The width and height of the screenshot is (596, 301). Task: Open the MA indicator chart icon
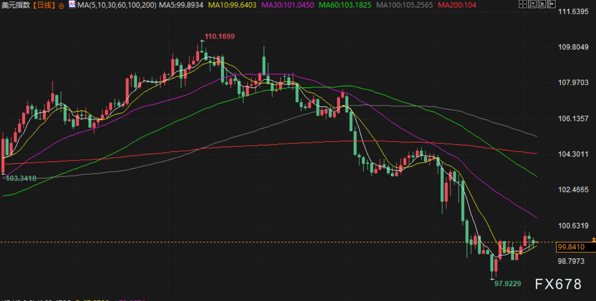point(71,5)
